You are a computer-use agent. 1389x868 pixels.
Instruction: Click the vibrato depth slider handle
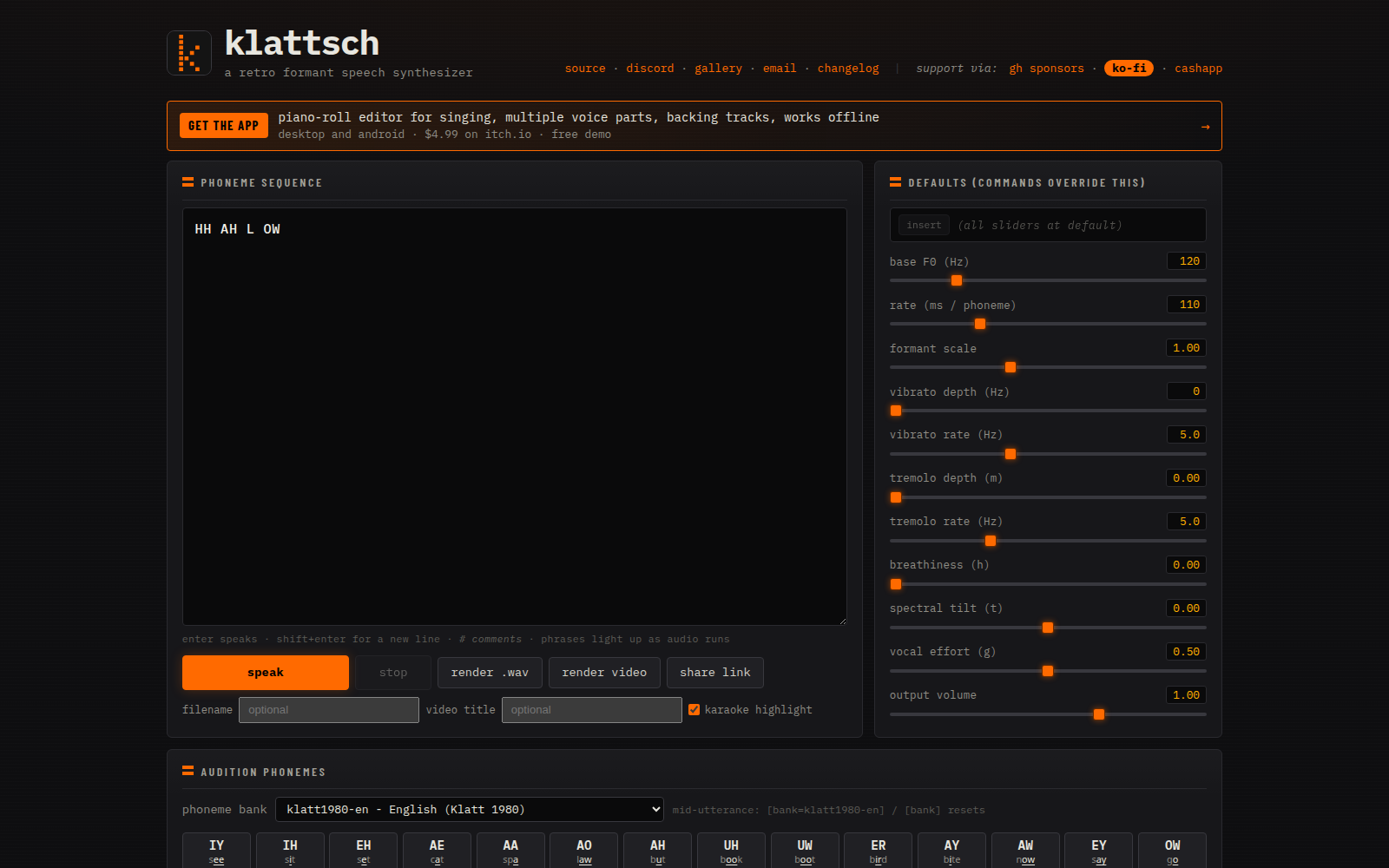896,411
